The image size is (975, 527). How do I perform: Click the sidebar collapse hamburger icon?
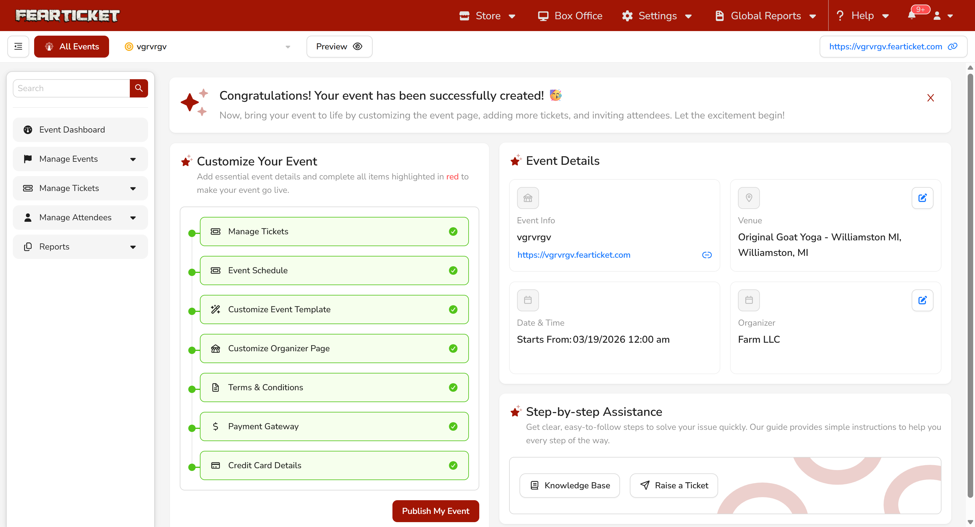point(18,47)
